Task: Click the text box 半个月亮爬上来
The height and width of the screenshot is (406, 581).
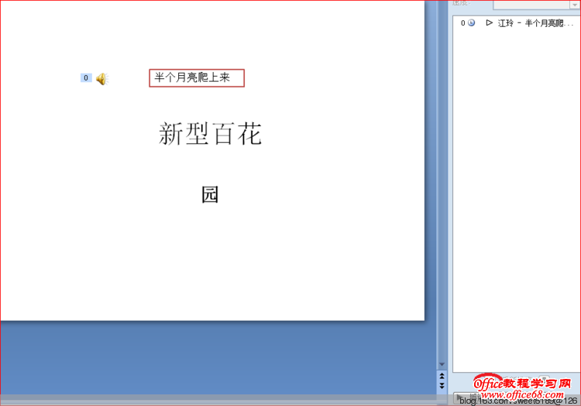Action: pos(197,78)
